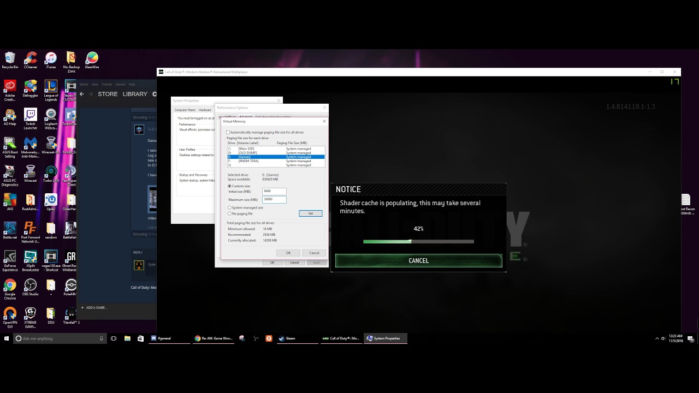The image size is (699, 393).
Task: Open the Turbo LAN desktop icon
Action: click(51, 174)
